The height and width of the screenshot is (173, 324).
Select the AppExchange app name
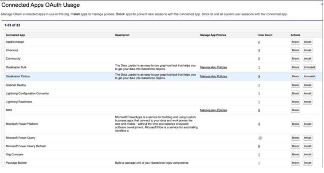click(x=15, y=42)
